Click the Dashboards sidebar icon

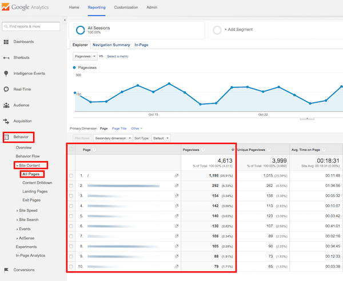point(6,42)
